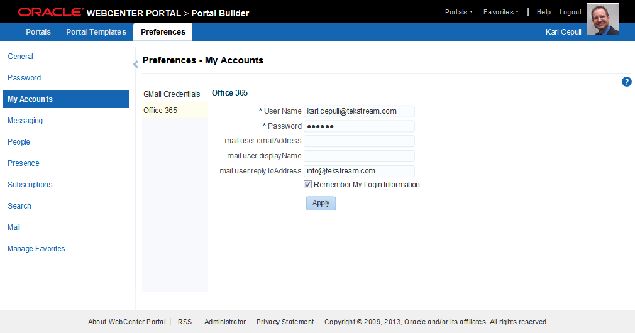This screenshot has height=333, width=635.
Task: Click the Oracle logo
Action: click(x=50, y=13)
